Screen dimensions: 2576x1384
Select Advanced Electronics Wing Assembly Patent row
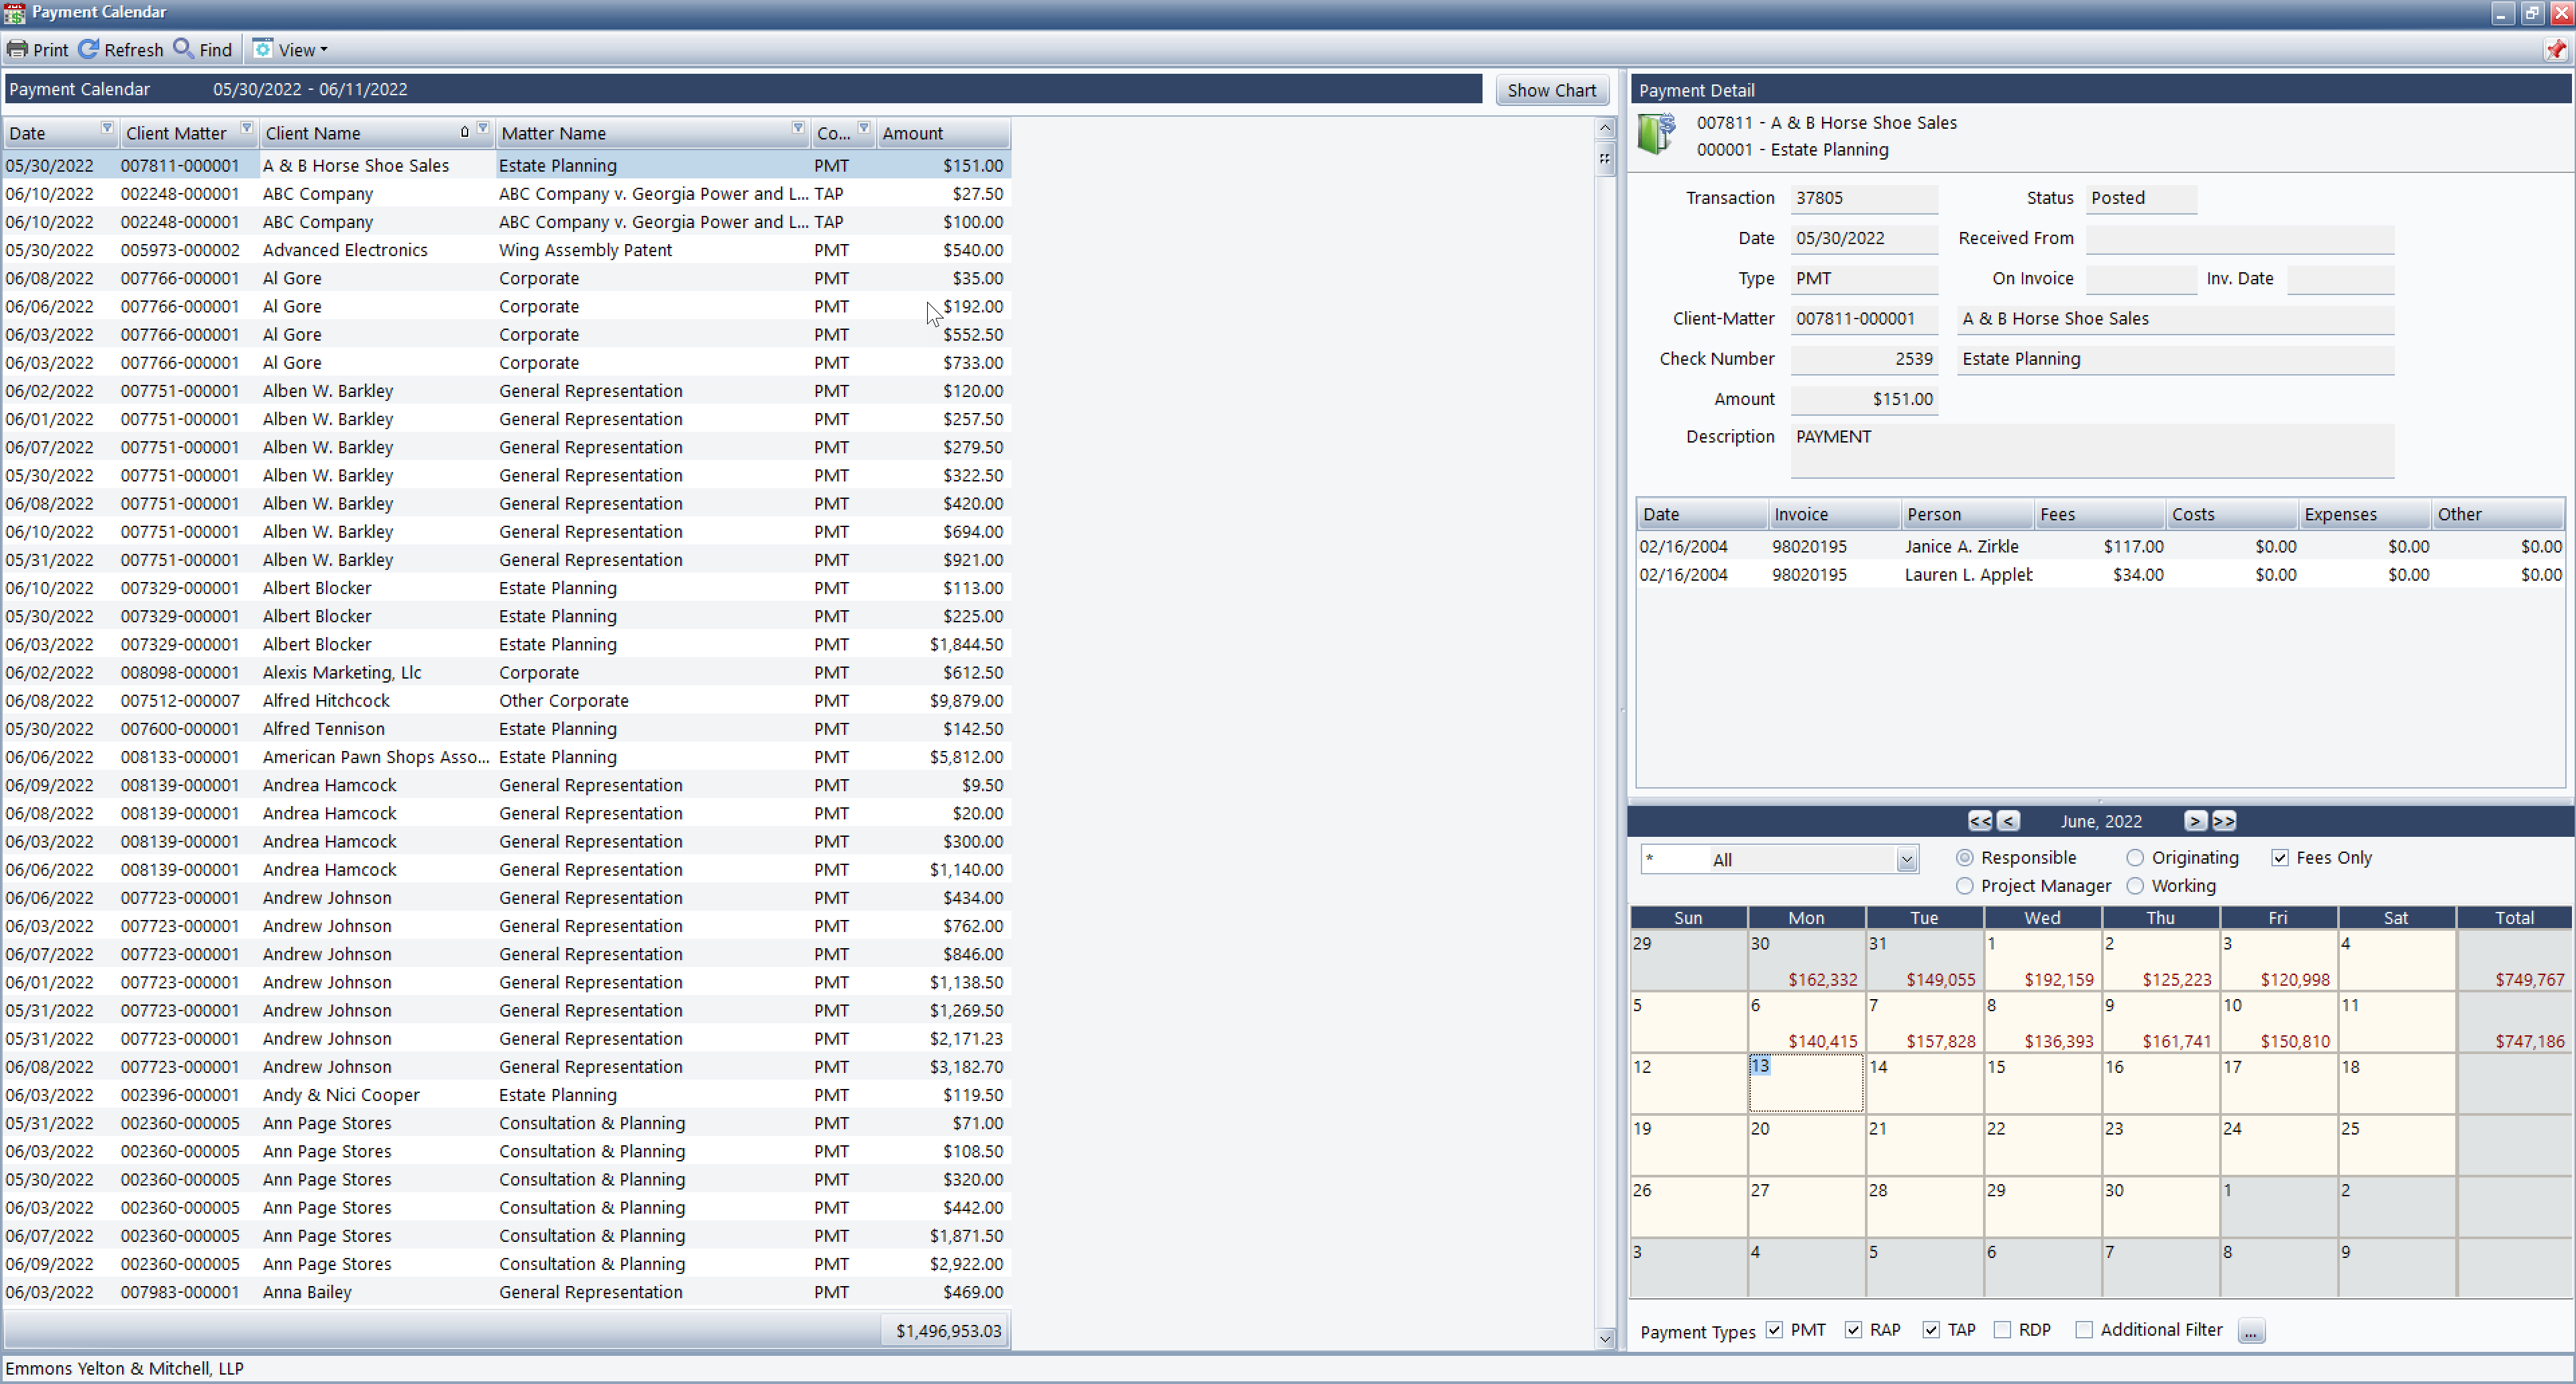(506, 250)
